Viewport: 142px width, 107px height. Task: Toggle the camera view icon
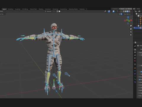coord(131,32)
